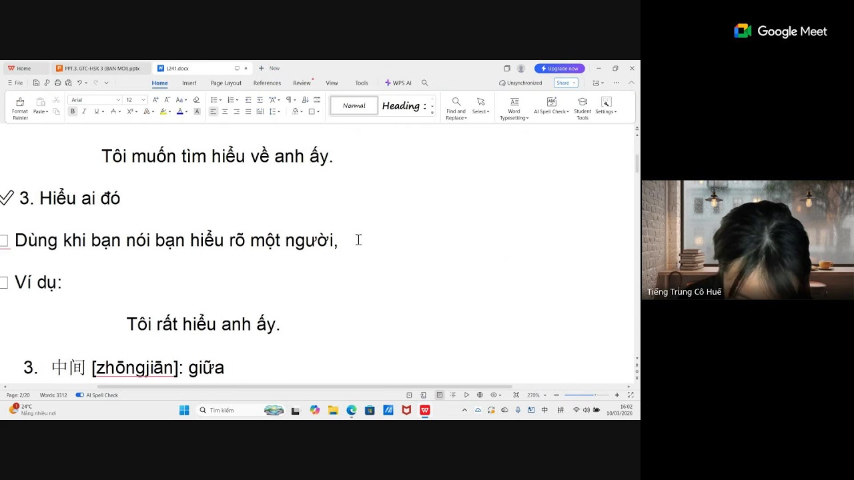The width and height of the screenshot is (854, 480).
Task: Toggle Align Left paragraph button
Action: point(213,111)
